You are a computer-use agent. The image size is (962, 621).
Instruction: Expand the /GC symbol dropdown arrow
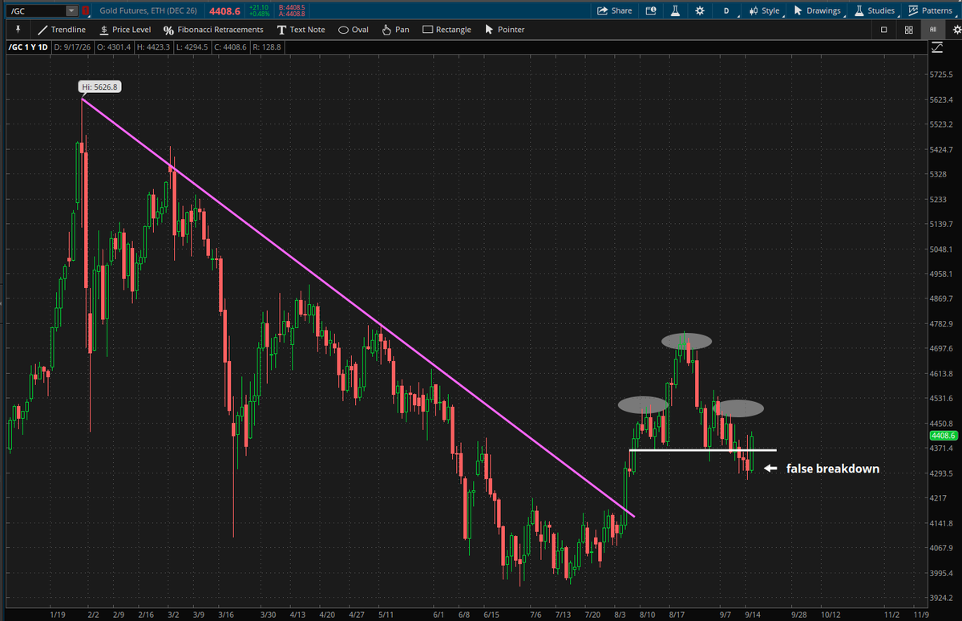click(72, 10)
